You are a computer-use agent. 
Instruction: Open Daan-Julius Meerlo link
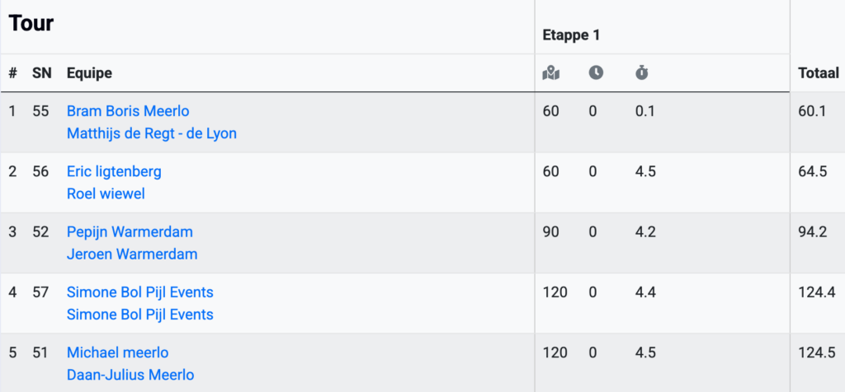click(x=130, y=375)
